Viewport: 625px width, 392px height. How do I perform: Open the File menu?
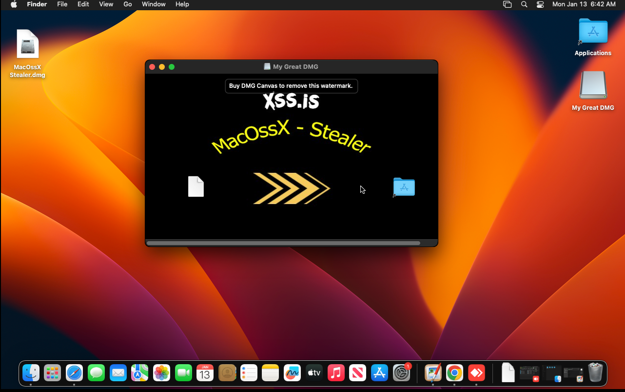(62, 4)
